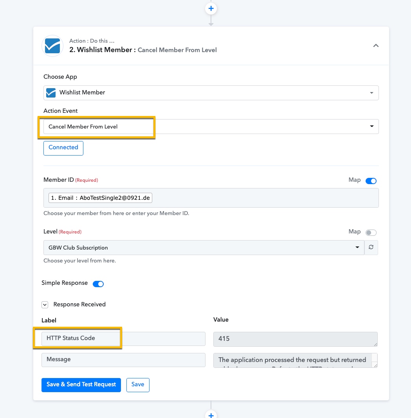
Task: Click the 'Cancel Member From Level' header title
Action: [x=177, y=50]
